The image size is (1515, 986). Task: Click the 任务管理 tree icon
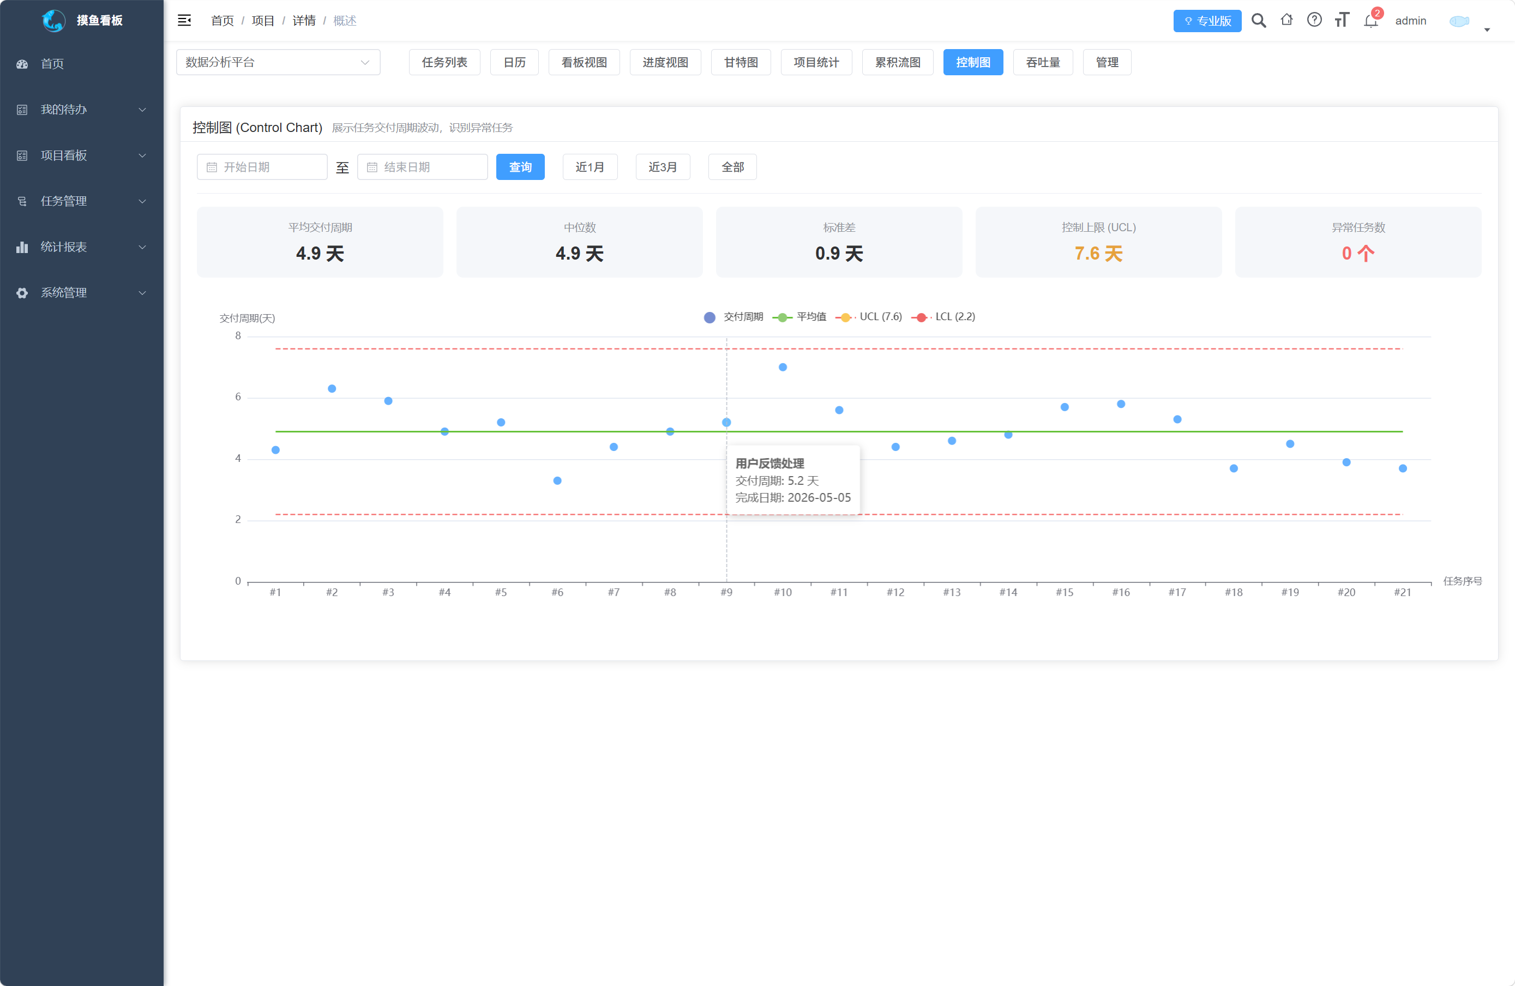(22, 201)
